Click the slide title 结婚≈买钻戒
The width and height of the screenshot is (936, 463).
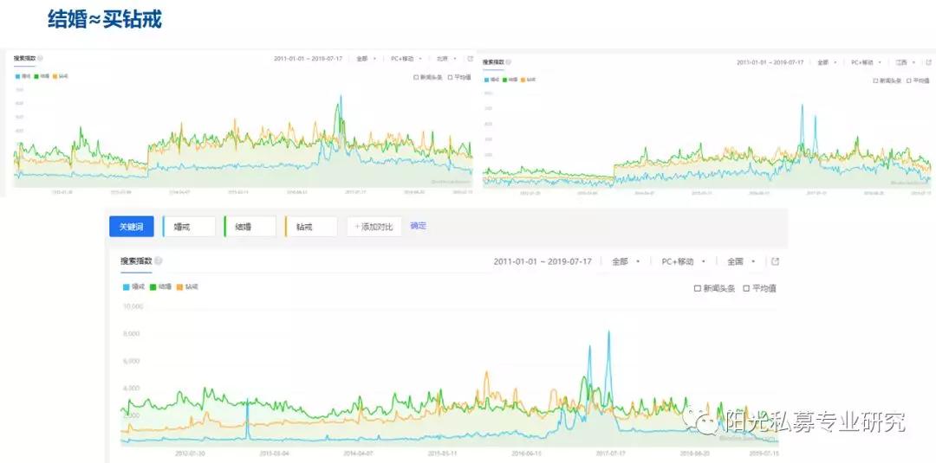coord(105,20)
